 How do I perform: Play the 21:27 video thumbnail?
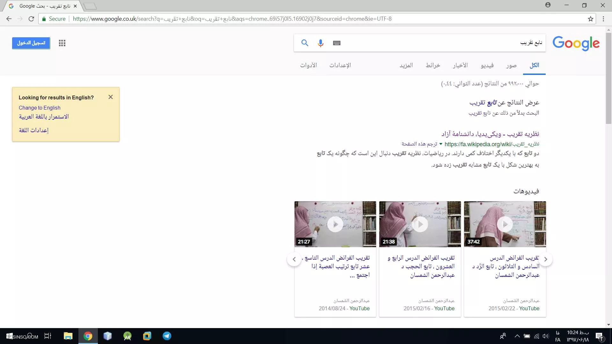[335, 224]
